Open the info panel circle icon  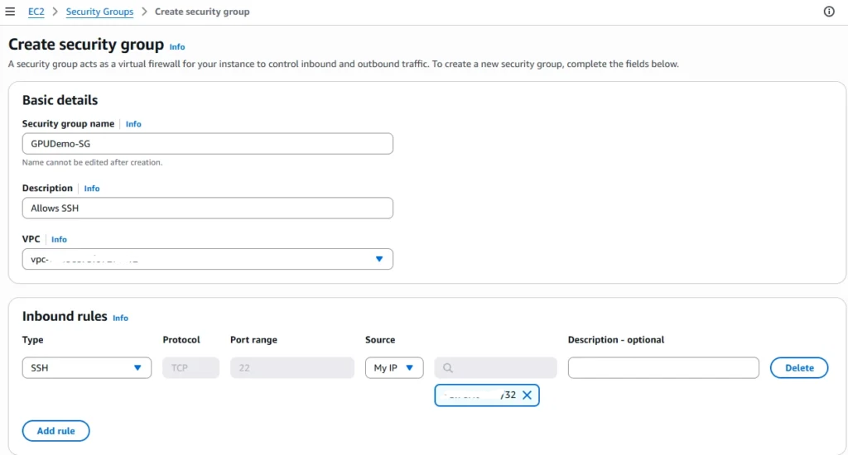pyautogui.click(x=828, y=12)
